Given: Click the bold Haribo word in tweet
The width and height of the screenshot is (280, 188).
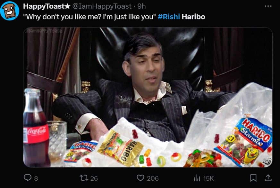Looking at the screenshot, I should point(193,17).
